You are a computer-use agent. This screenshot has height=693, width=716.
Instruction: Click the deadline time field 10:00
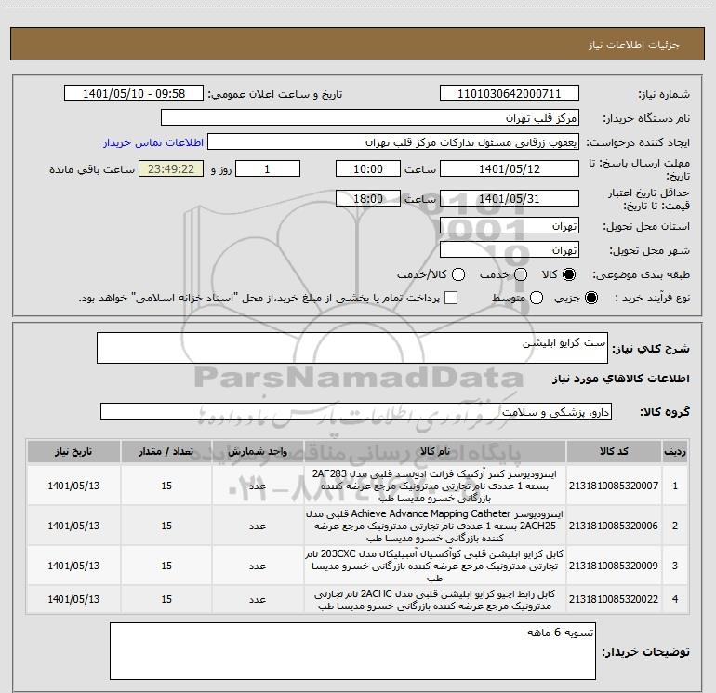click(x=368, y=168)
